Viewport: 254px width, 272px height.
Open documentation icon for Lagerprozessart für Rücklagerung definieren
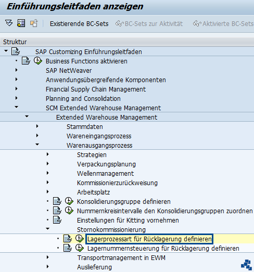pos(68,239)
